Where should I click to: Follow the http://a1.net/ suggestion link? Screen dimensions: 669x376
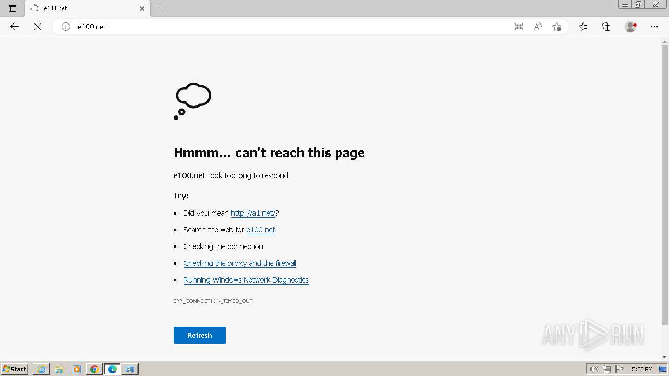[x=253, y=213]
